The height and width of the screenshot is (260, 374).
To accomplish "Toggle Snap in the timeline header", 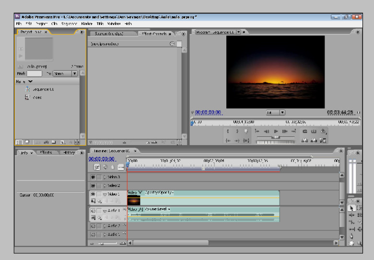I will [96, 168].
